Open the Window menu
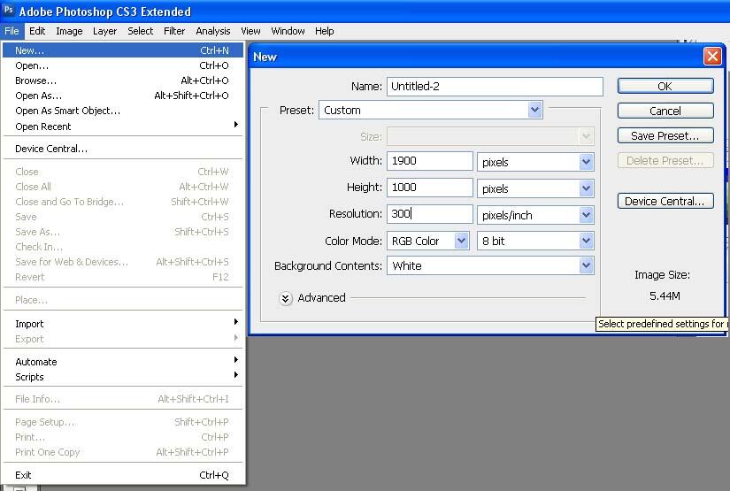The height and width of the screenshot is (491, 730). click(288, 31)
